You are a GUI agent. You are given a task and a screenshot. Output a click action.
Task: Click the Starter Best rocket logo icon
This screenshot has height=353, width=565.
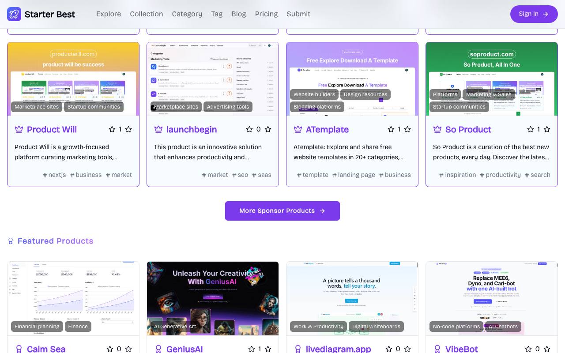tap(14, 14)
